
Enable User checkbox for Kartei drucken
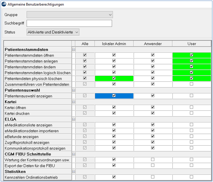point(191,113)
